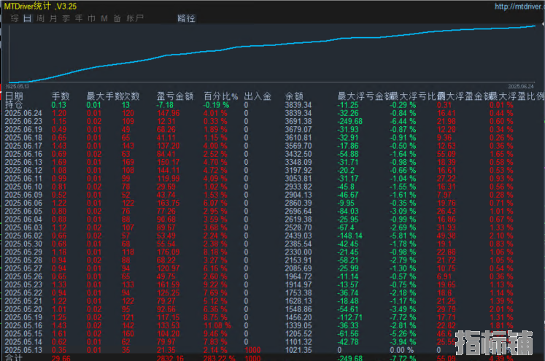Select the 2025.06.06 date row
Image resolution: width=545 pixels, height=361 pixels.
[23, 203]
